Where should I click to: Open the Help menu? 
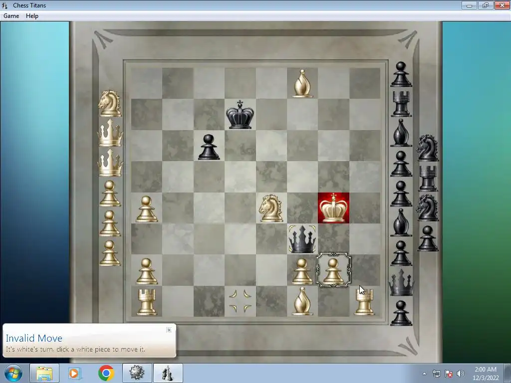point(32,15)
